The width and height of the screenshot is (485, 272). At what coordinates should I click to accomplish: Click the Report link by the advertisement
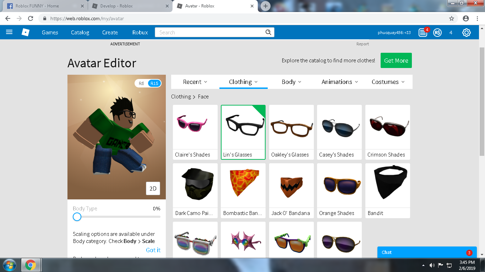363,44
